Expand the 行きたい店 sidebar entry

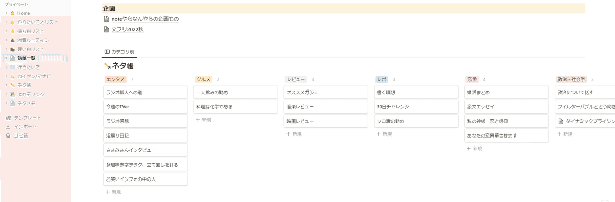pyautogui.click(x=6, y=67)
